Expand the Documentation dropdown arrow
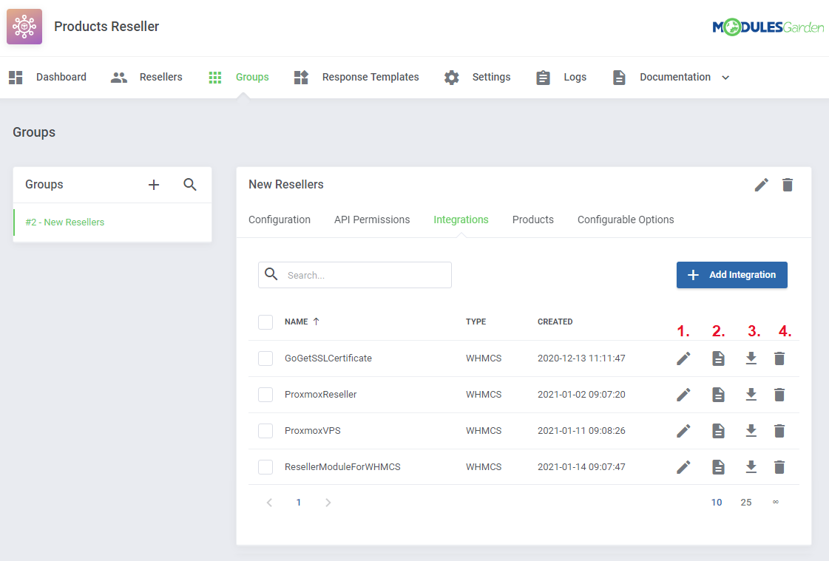This screenshot has height=561, width=829. point(726,78)
